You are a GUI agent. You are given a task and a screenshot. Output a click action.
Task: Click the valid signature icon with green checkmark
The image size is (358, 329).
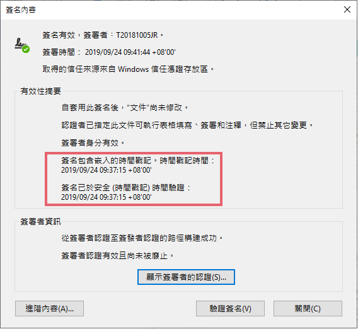coord(22,45)
